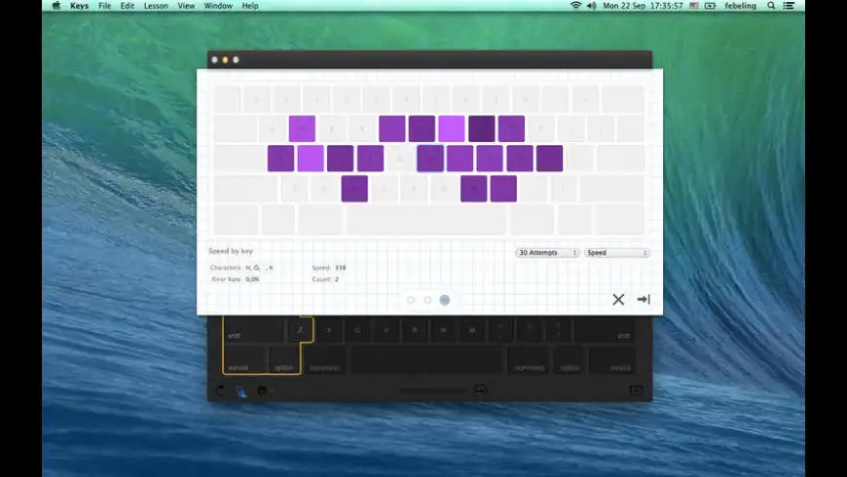Click the volume icon in the menu bar

[592, 6]
